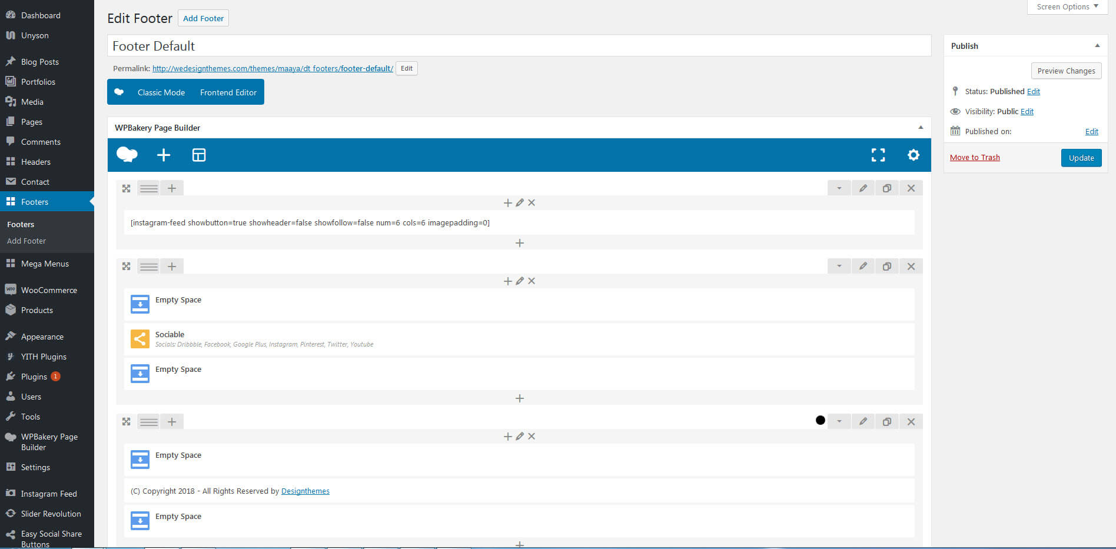The image size is (1116, 549).
Task: Open row layout options for first row
Action: 148,188
